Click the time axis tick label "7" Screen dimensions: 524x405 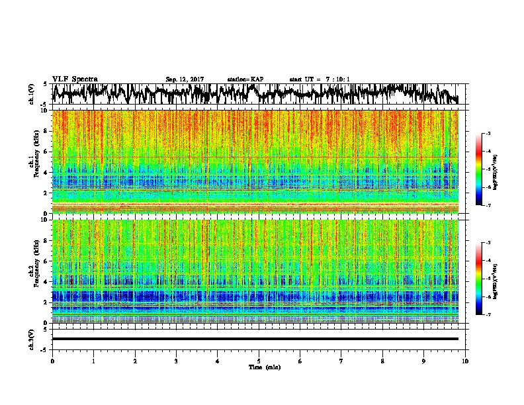click(x=341, y=361)
